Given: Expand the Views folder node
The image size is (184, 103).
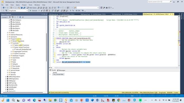Looking at the screenshot, I should 8,33.
